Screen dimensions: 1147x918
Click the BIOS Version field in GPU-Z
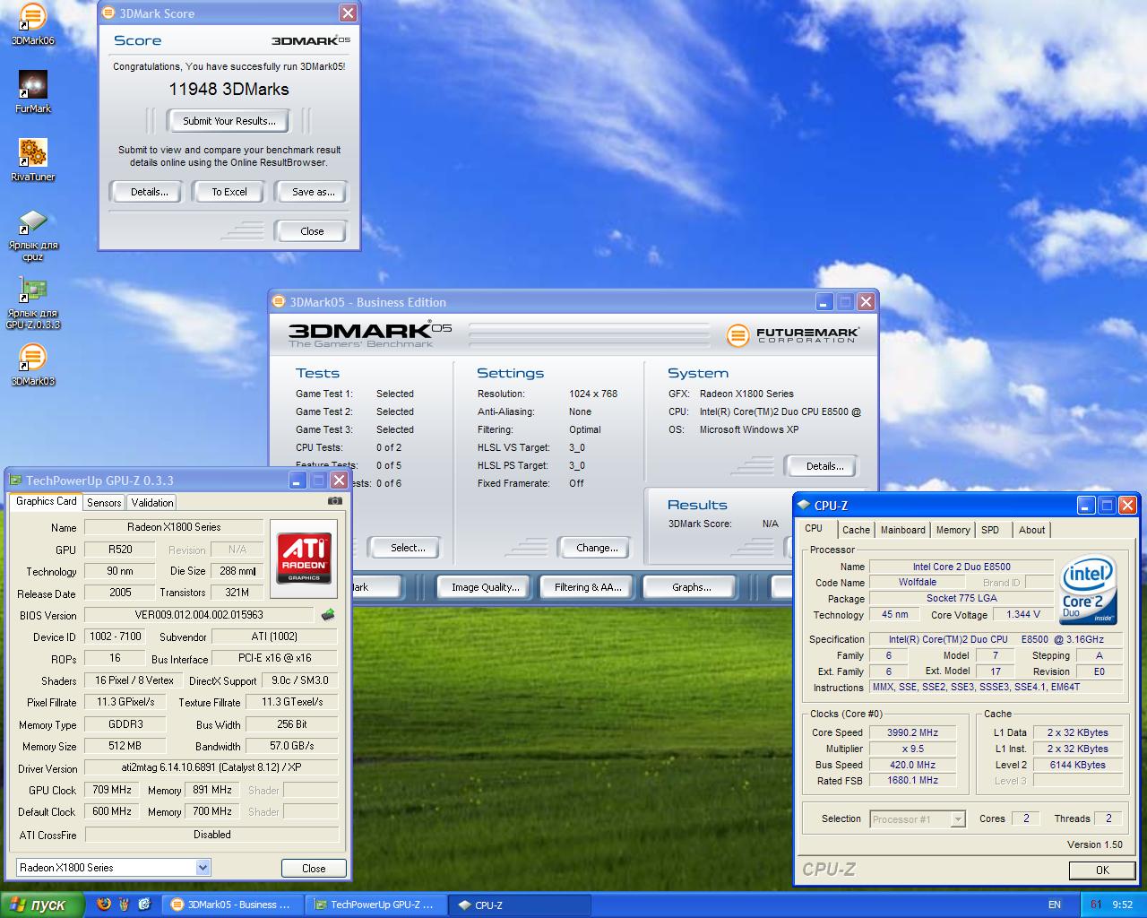click(199, 615)
